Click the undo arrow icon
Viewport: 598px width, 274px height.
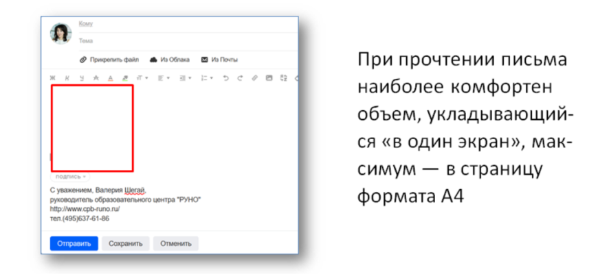pyautogui.click(x=225, y=78)
